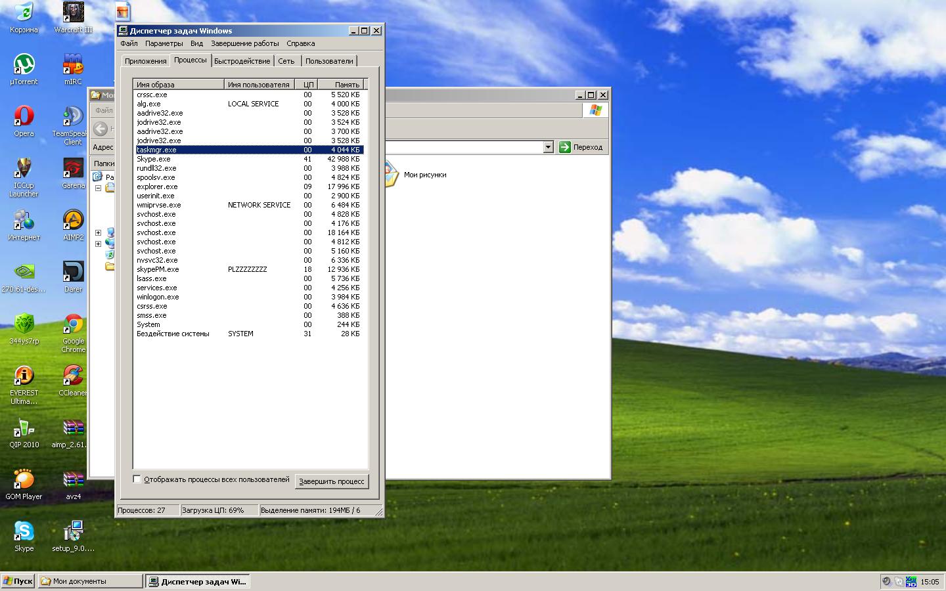The height and width of the screenshot is (591, 946).
Task: Click the AIMP2 desktop icon
Action: 74,221
